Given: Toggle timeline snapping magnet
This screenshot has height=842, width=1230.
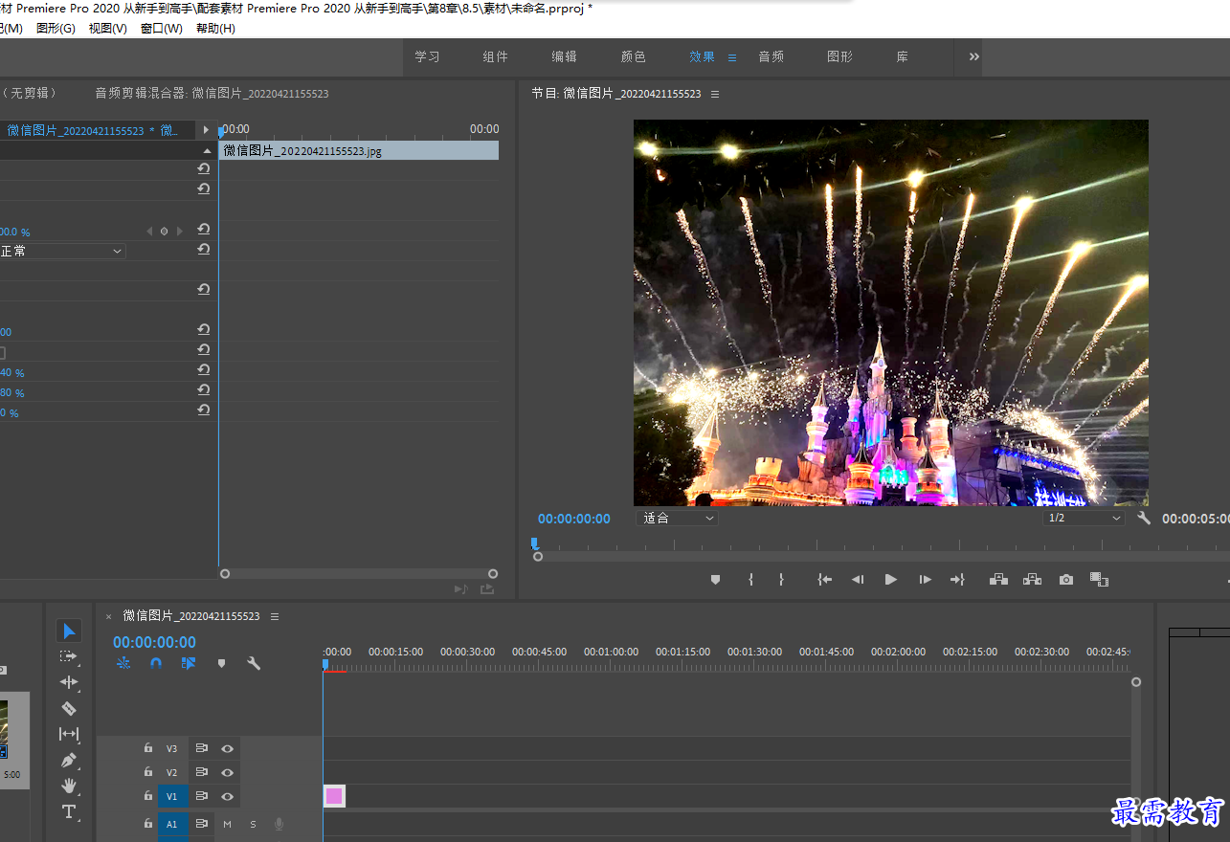Looking at the screenshot, I should coord(156,663).
